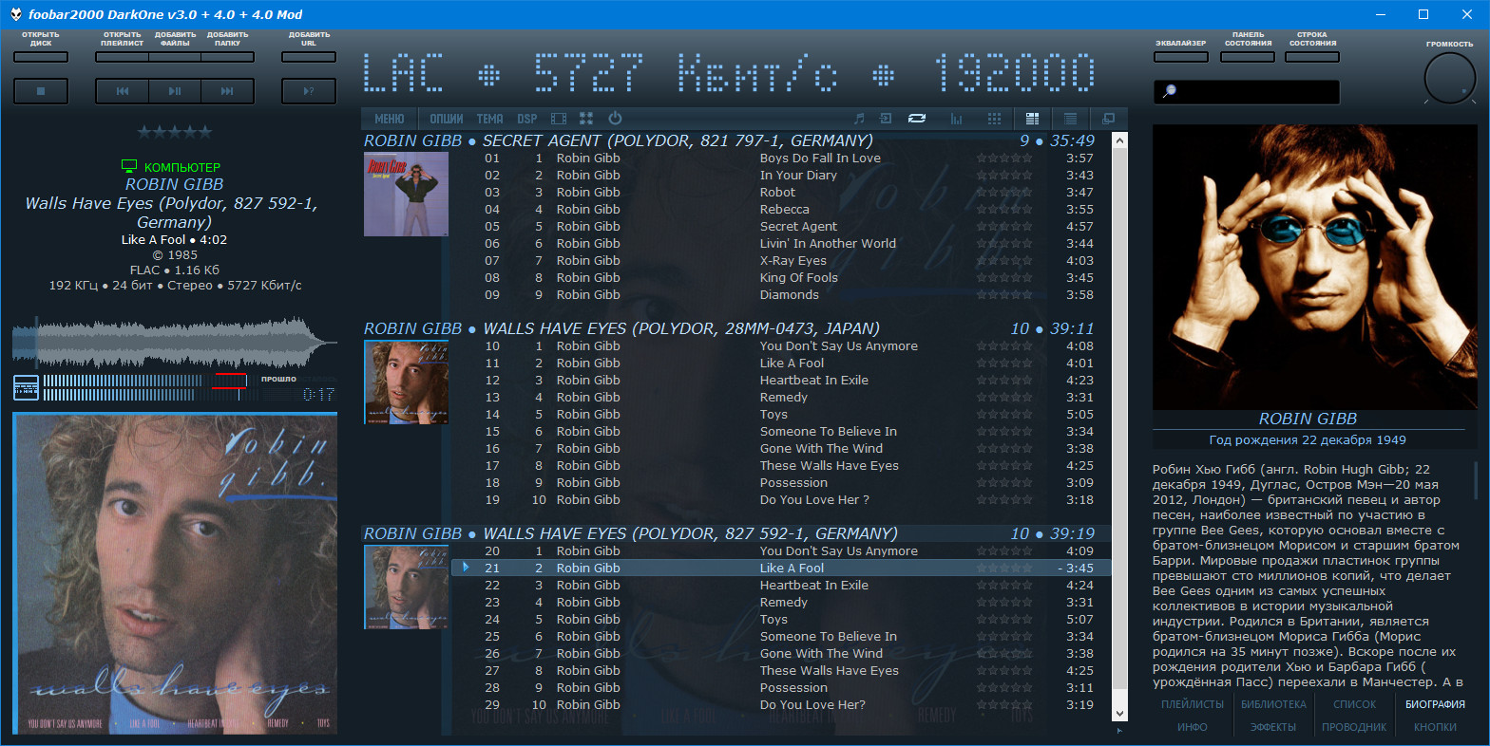The width and height of the screenshot is (1490, 746).
Task: Switch to Список tab
Action: (1354, 704)
